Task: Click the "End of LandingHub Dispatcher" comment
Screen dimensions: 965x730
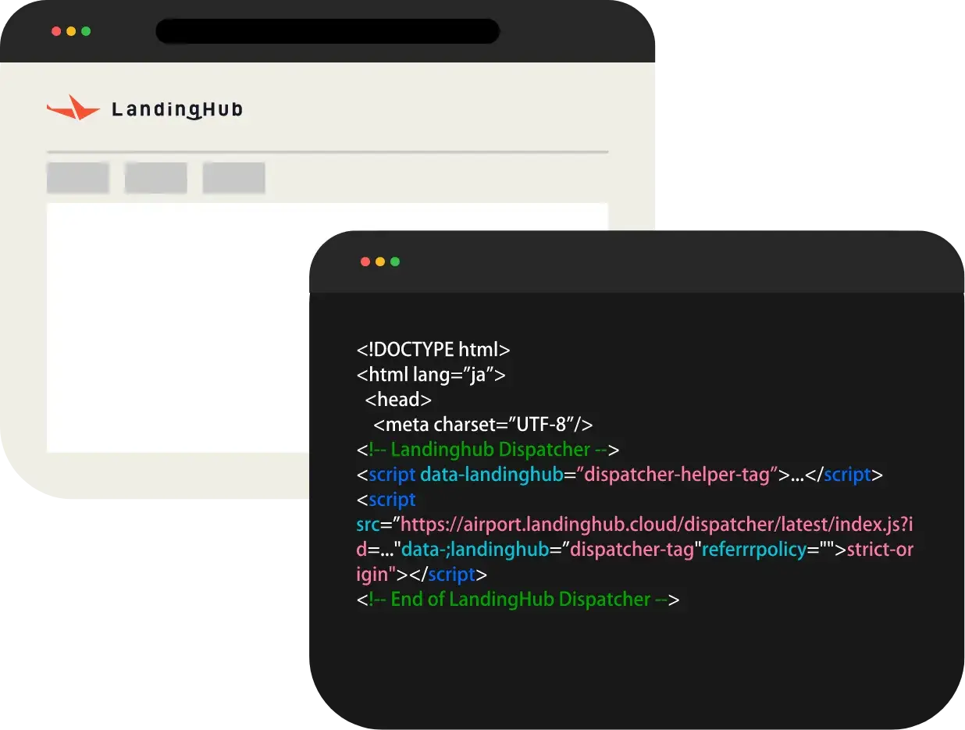Action: click(518, 600)
